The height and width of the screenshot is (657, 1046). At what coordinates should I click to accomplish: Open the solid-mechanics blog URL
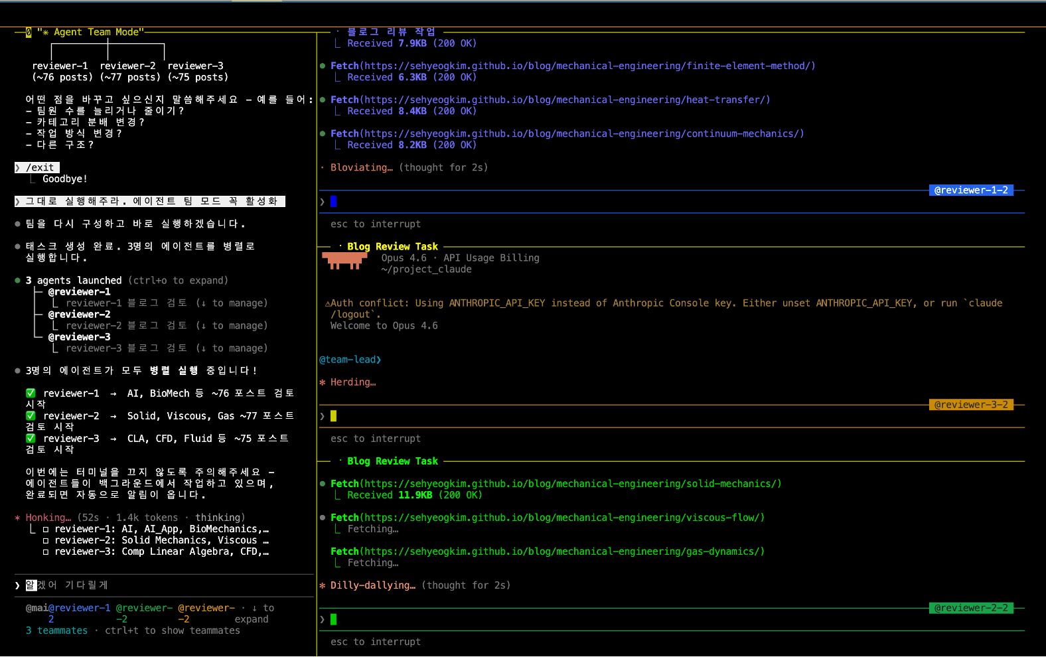point(570,484)
